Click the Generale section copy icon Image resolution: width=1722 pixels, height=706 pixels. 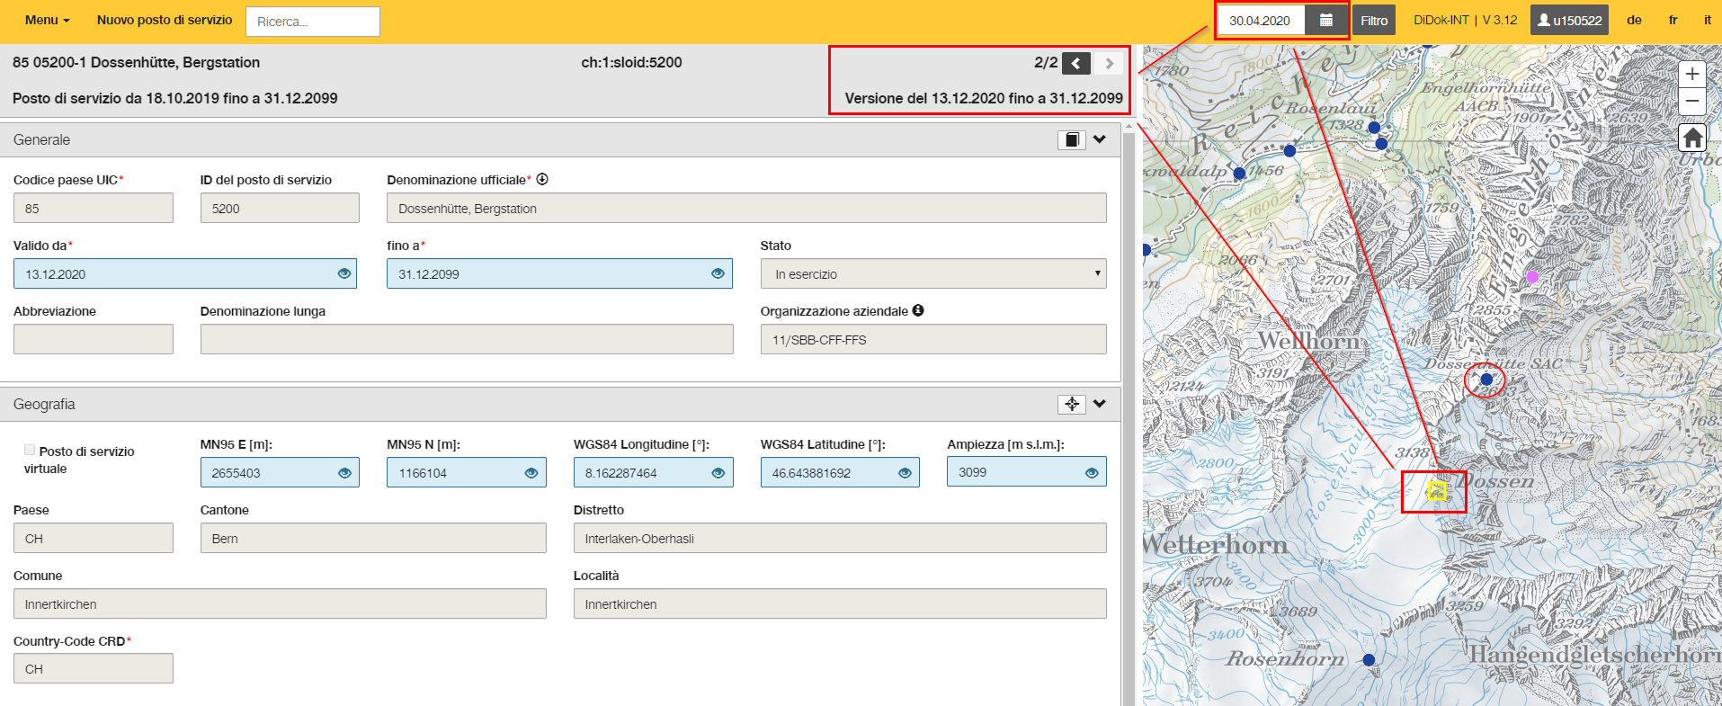(1072, 139)
